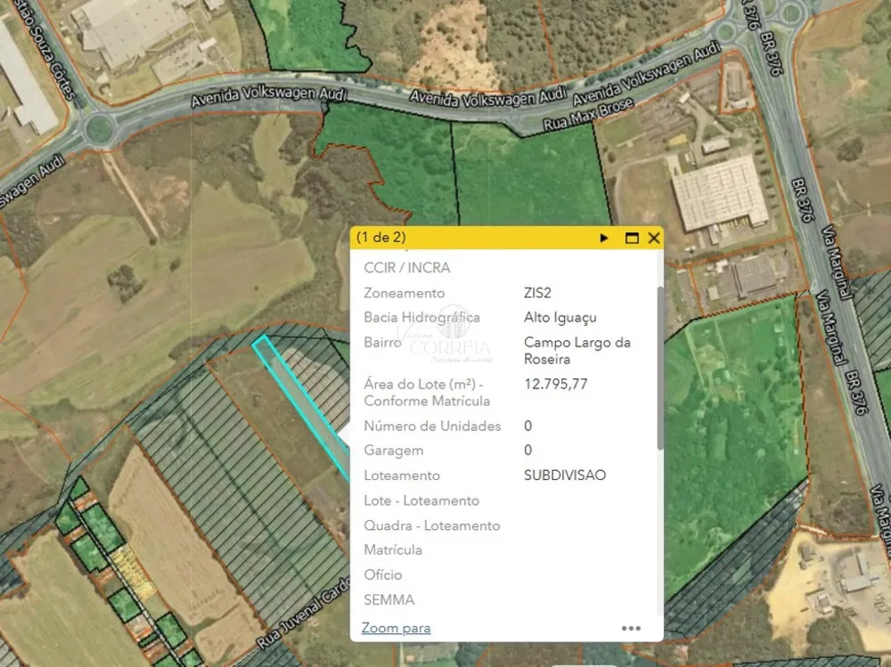The image size is (891, 667).
Task: Maximize the parcel info popup
Action: pos(632,238)
